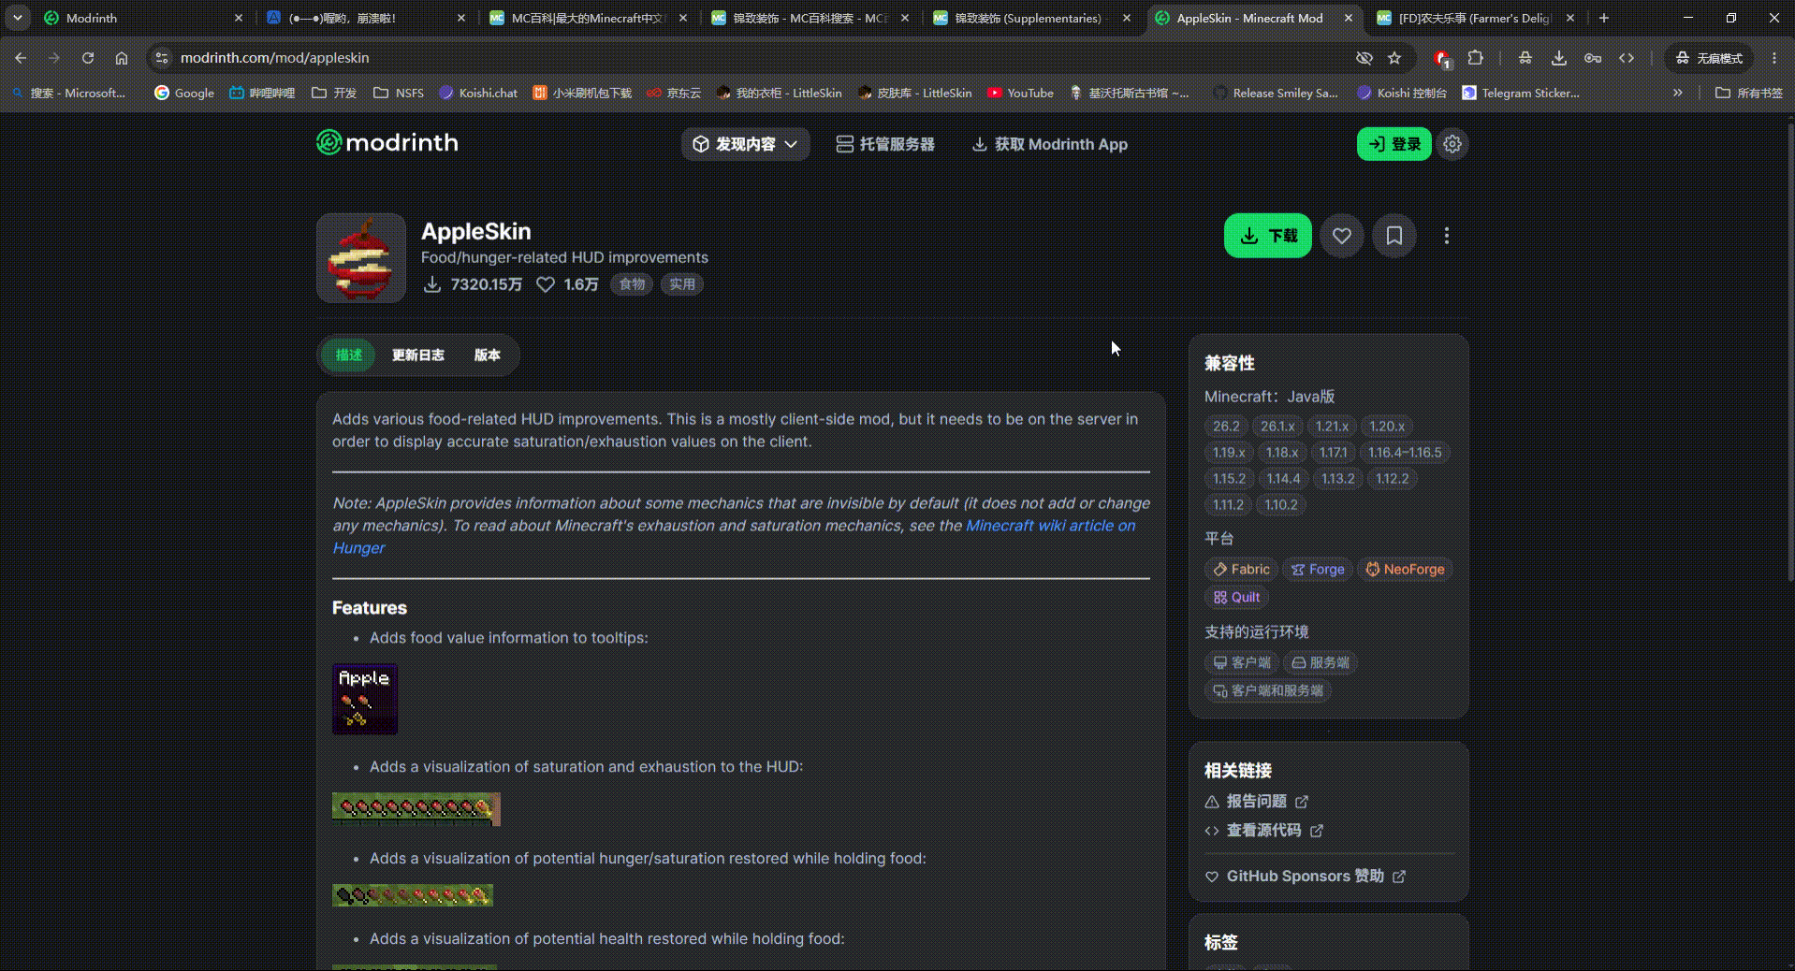Close the AppleSkin browser tab

click(x=1349, y=18)
